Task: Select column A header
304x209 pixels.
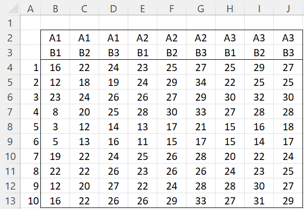Action: pos(31,9)
